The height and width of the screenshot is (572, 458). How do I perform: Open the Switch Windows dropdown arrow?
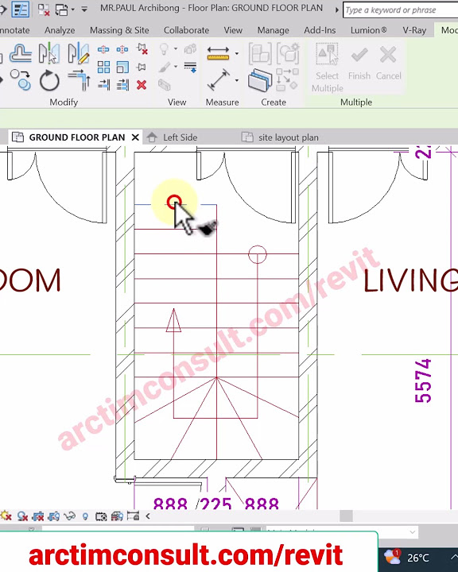pyautogui.click(x=72, y=10)
